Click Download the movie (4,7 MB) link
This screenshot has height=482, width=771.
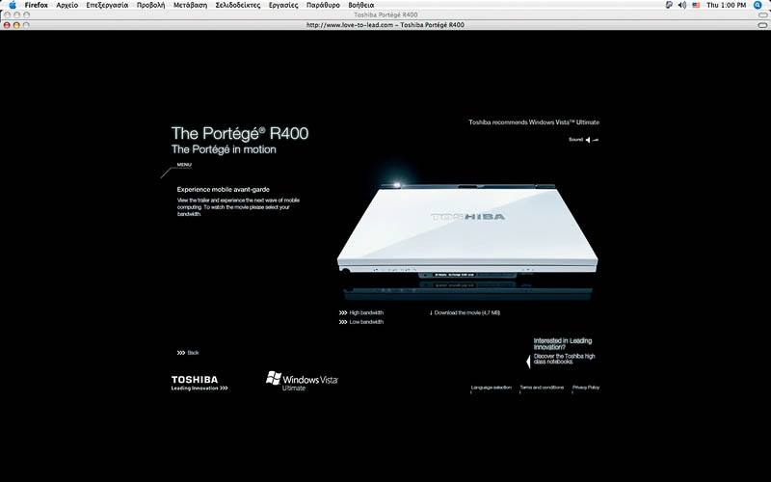(x=465, y=312)
